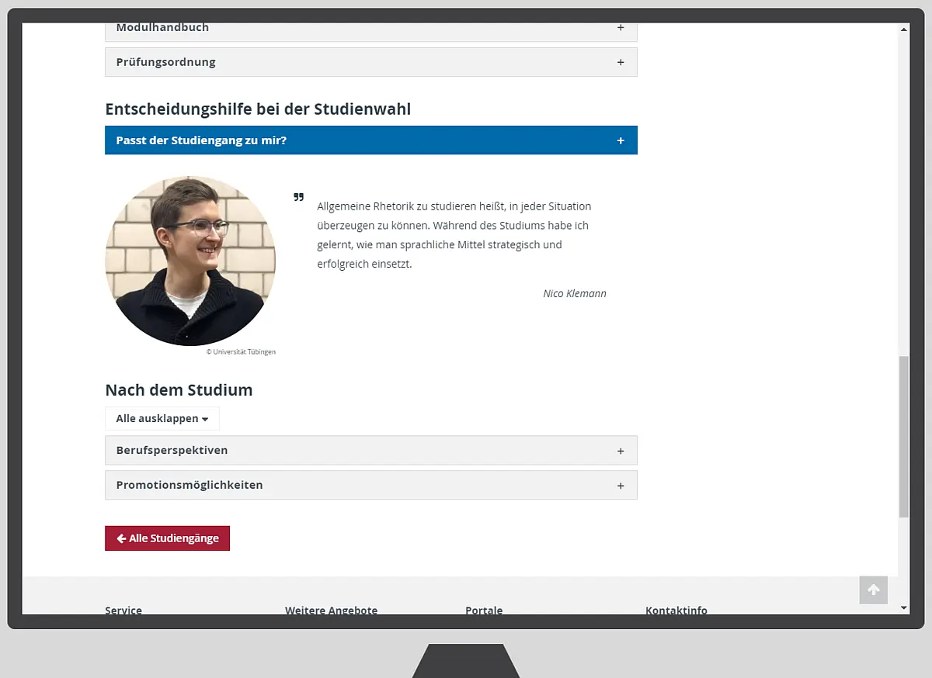Click plus icon on blue Studiengang bar

click(x=621, y=140)
